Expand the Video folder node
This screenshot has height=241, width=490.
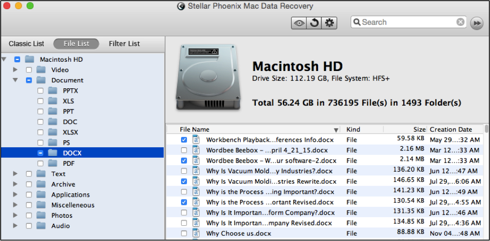[x=15, y=70]
